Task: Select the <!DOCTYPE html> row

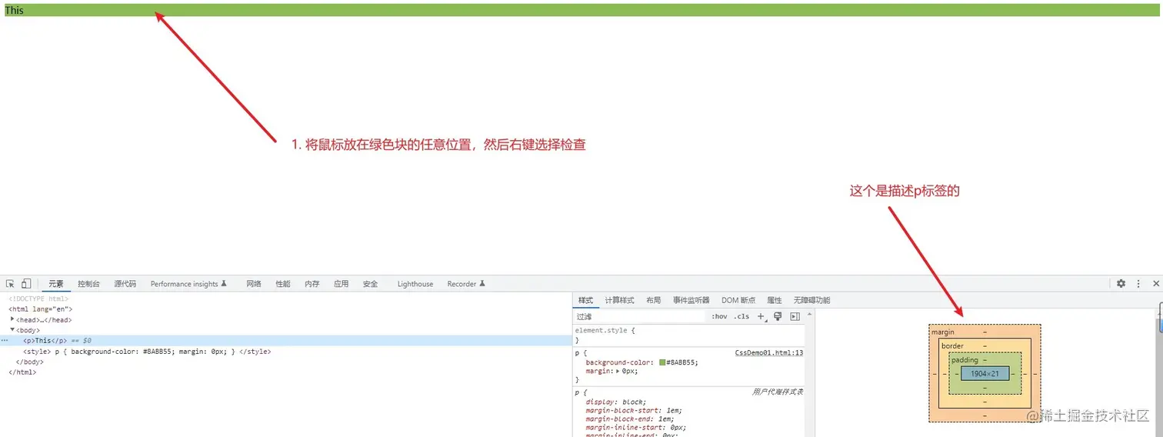Action: click(38, 299)
